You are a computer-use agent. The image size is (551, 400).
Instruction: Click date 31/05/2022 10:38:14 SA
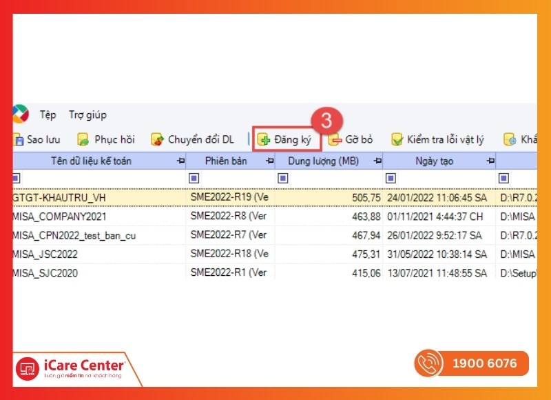click(x=437, y=254)
